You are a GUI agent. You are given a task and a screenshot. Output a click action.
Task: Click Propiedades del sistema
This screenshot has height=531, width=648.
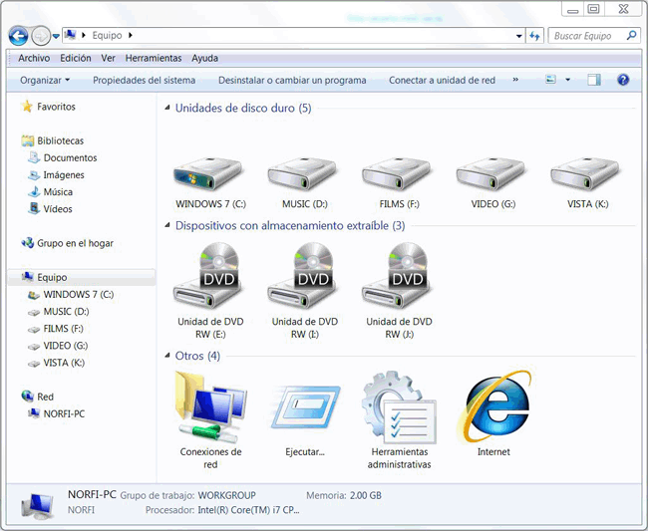point(144,80)
